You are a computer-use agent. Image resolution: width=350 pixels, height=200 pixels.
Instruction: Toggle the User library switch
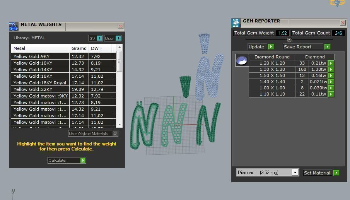(118, 38)
